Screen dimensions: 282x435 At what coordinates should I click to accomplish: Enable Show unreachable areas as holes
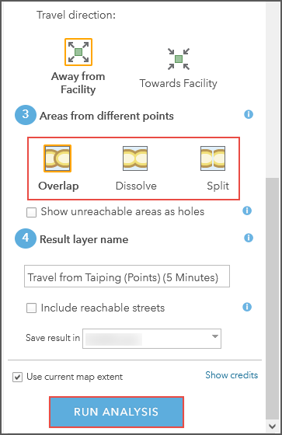click(x=31, y=213)
